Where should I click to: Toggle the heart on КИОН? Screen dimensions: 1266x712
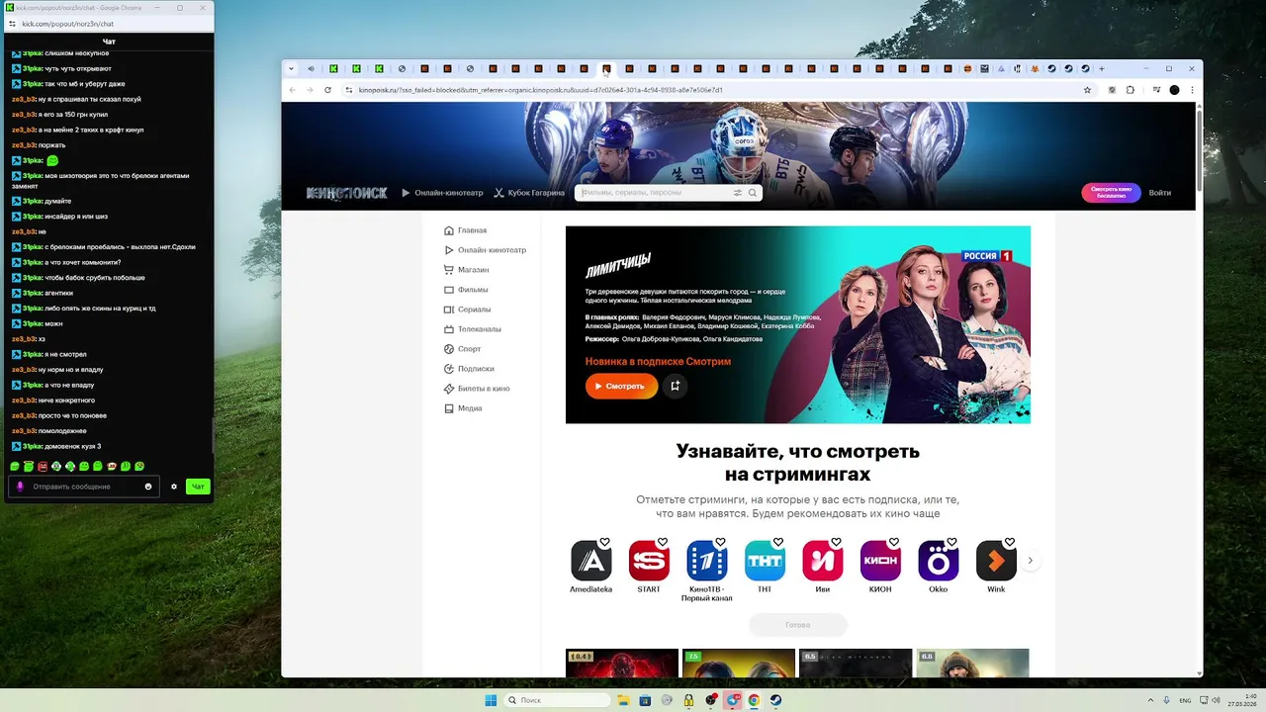(894, 542)
